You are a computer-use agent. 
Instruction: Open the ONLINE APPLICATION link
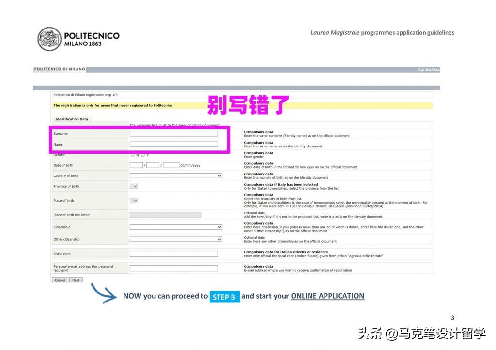(x=327, y=296)
